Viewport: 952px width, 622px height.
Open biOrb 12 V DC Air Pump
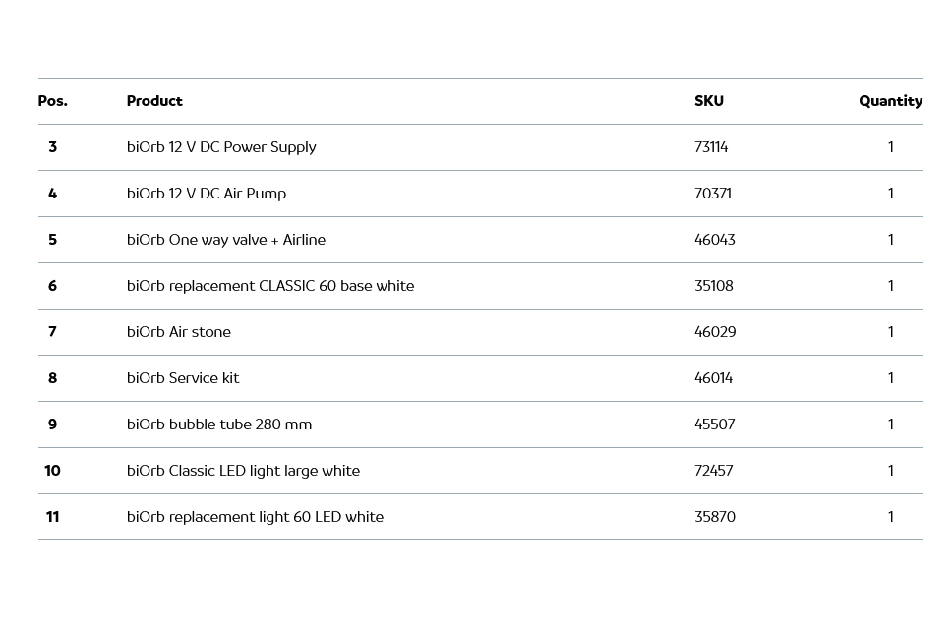click(x=207, y=194)
